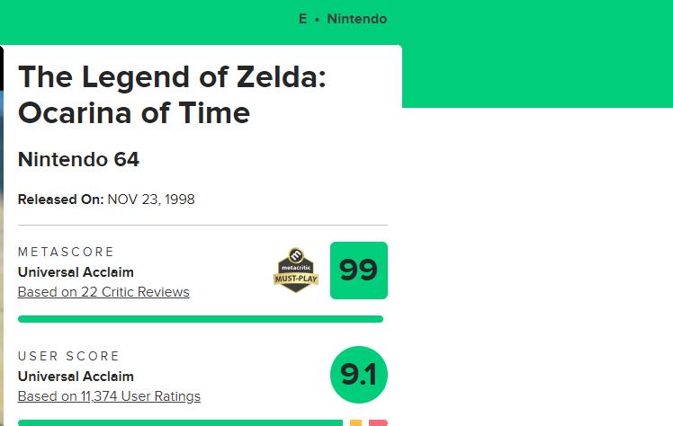Click the yellow mixed segment of user bar

pos(355,422)
